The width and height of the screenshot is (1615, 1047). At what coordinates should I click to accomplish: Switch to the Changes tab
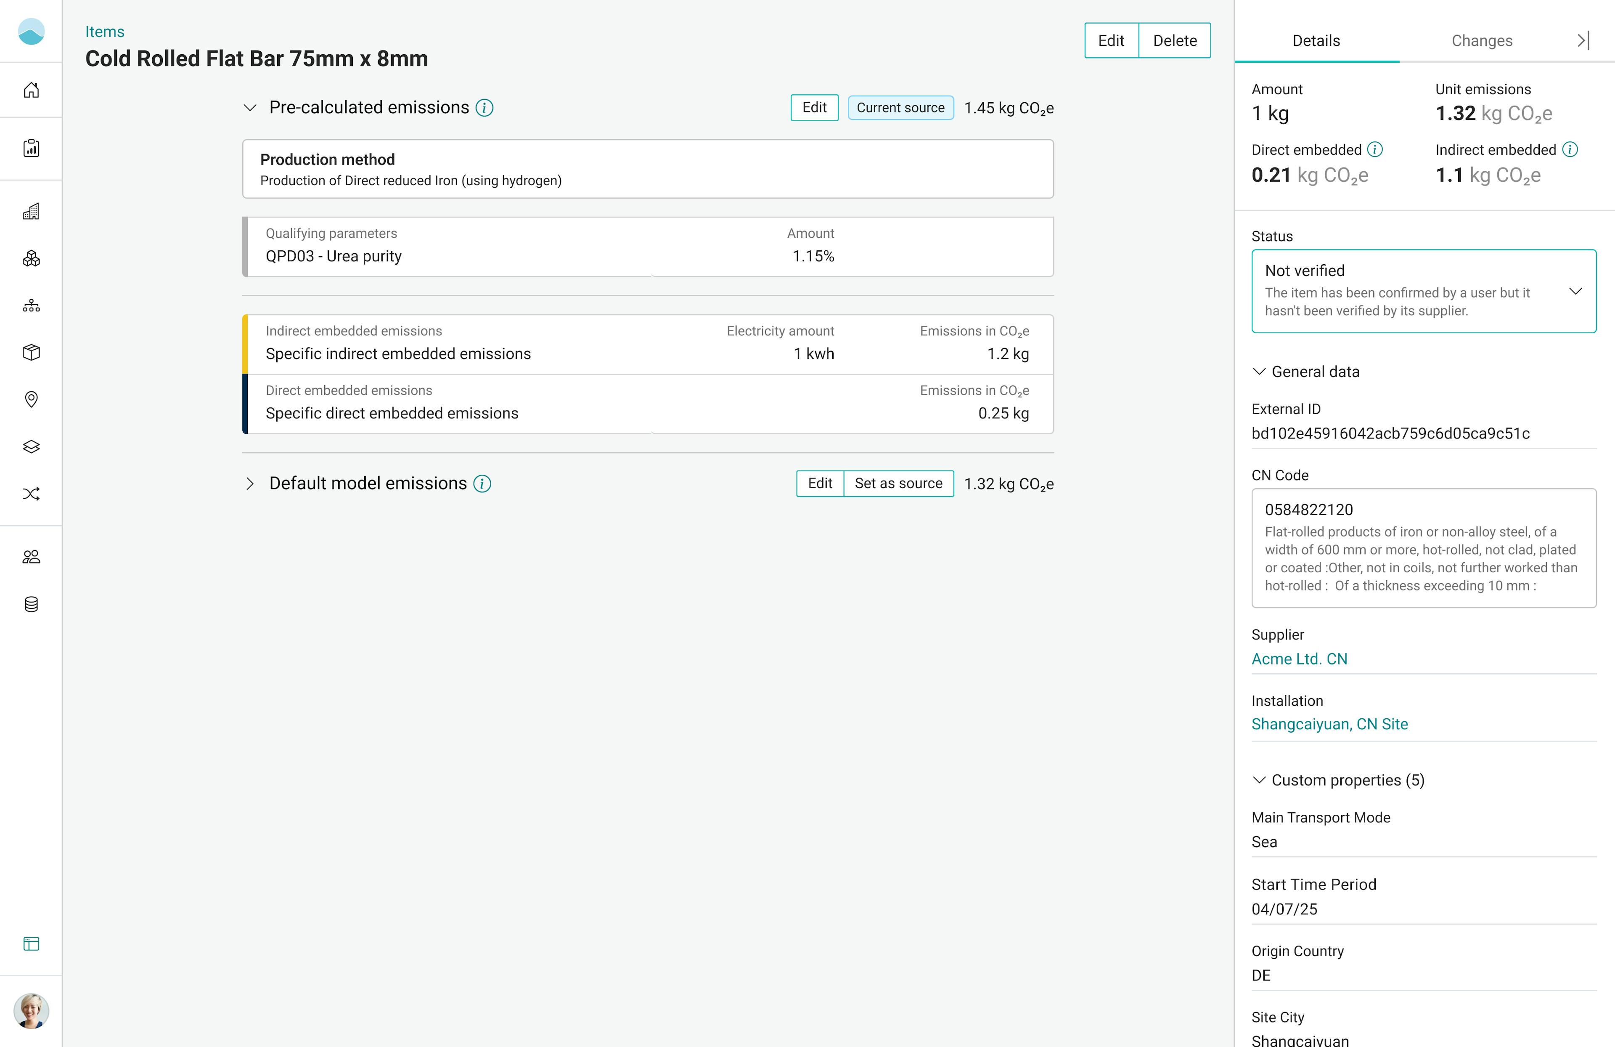pos(1481,41)
